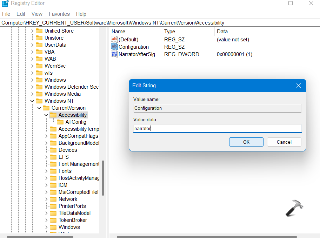Select the HostActivityManag tree key

(x=79, y=178)
